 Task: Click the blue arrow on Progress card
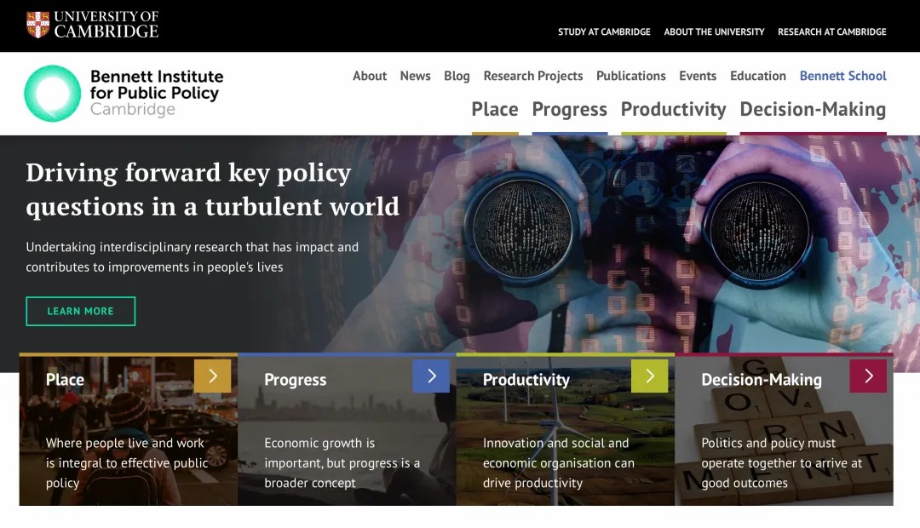tap(431, 376)
